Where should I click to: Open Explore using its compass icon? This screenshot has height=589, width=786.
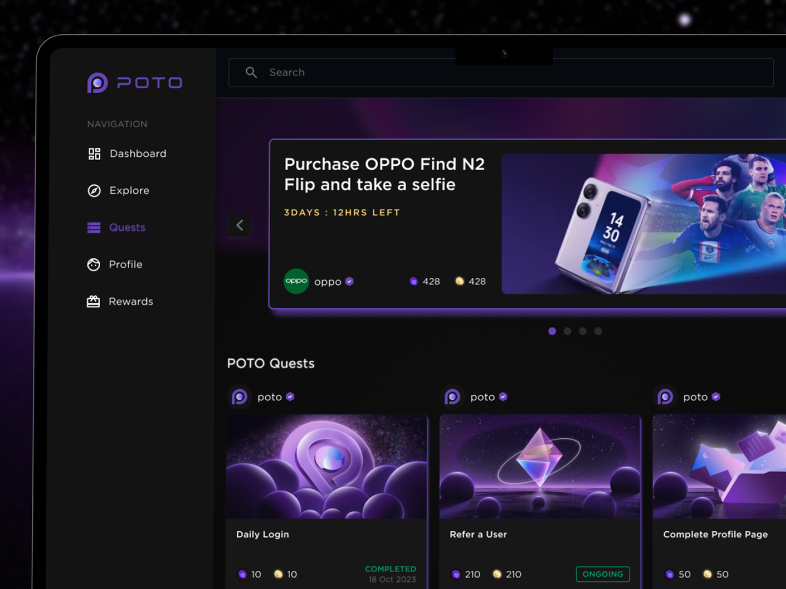pos(93,190)
